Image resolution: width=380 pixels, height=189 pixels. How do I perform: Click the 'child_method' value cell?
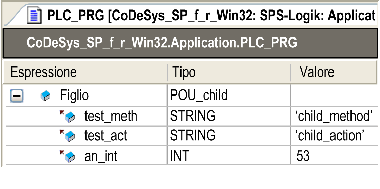tap(335, 117)
